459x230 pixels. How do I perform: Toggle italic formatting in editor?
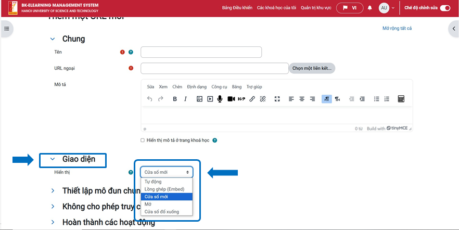point(185,99)
